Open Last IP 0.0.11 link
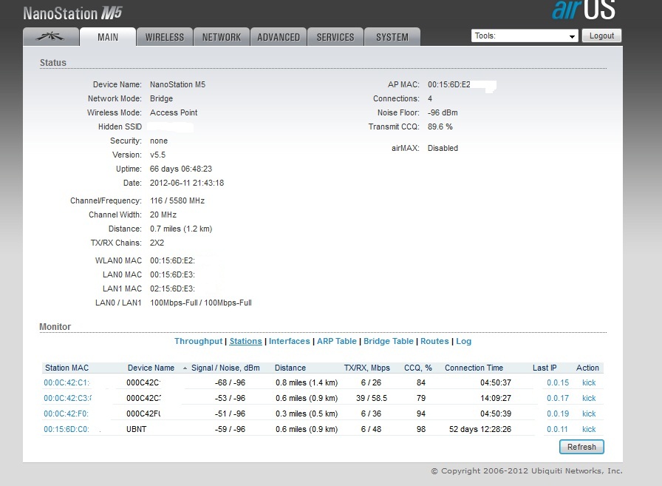662x486 pixels. pos(557,429)
